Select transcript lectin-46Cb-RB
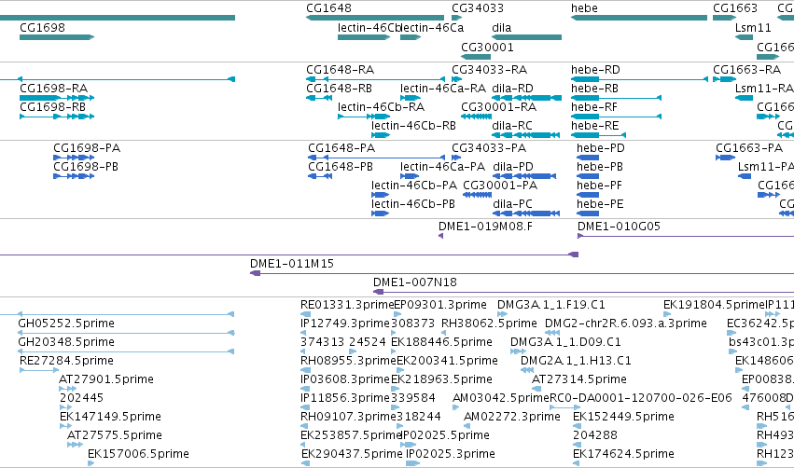Viewport: 794px width, 468px height. (413, 126)
